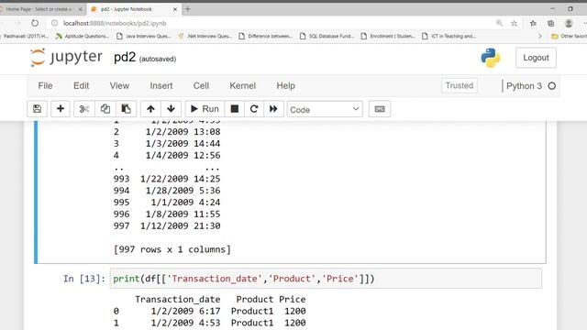Open Java Interview Ques bookmark

coord(144,37)
